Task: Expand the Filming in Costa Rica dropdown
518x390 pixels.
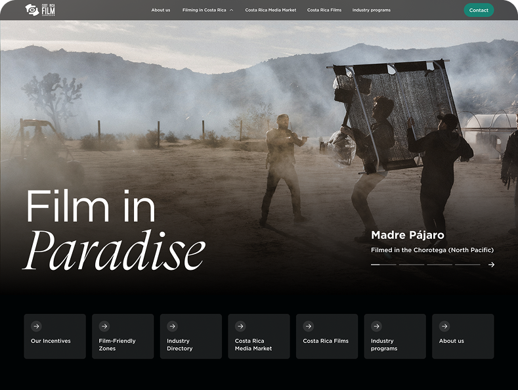Action: [207, 11]
